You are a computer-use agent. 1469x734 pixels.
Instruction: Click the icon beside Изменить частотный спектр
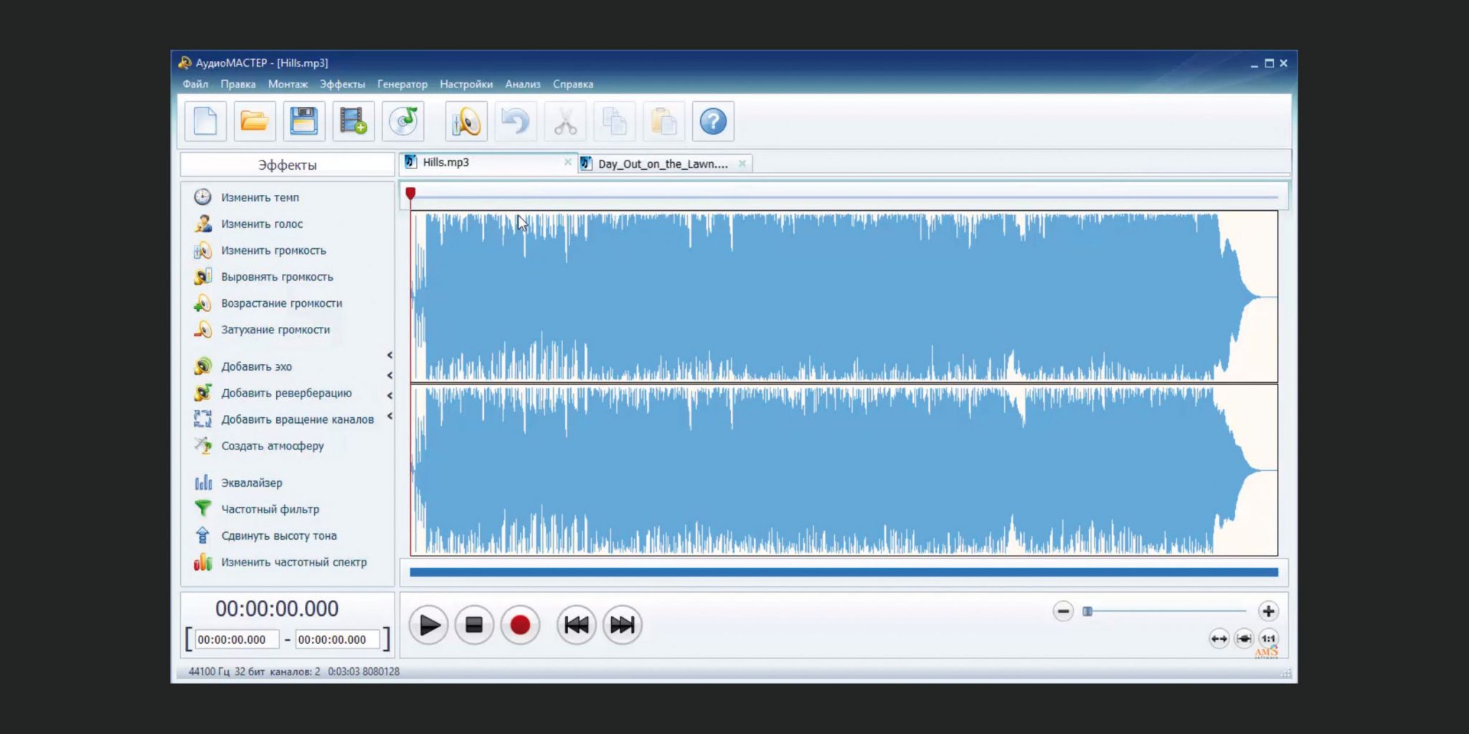pyautogui.click(x=203, y=562)
